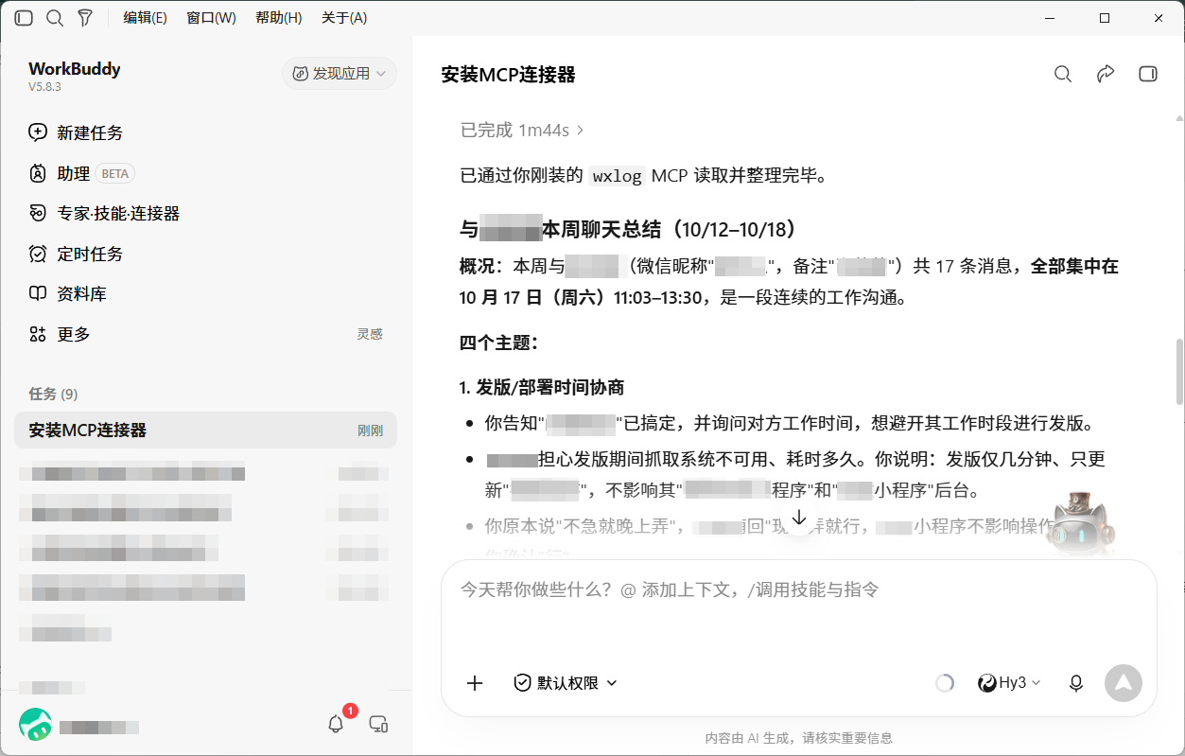Search within the conversation with magnifier icon
This screenshot has height=756, width=1185.
click(x=1063, y=74)
